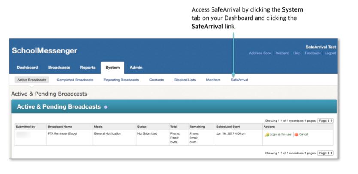Open the top Page 1 dropdown
The image size is (358, 174).
point(325,121)
